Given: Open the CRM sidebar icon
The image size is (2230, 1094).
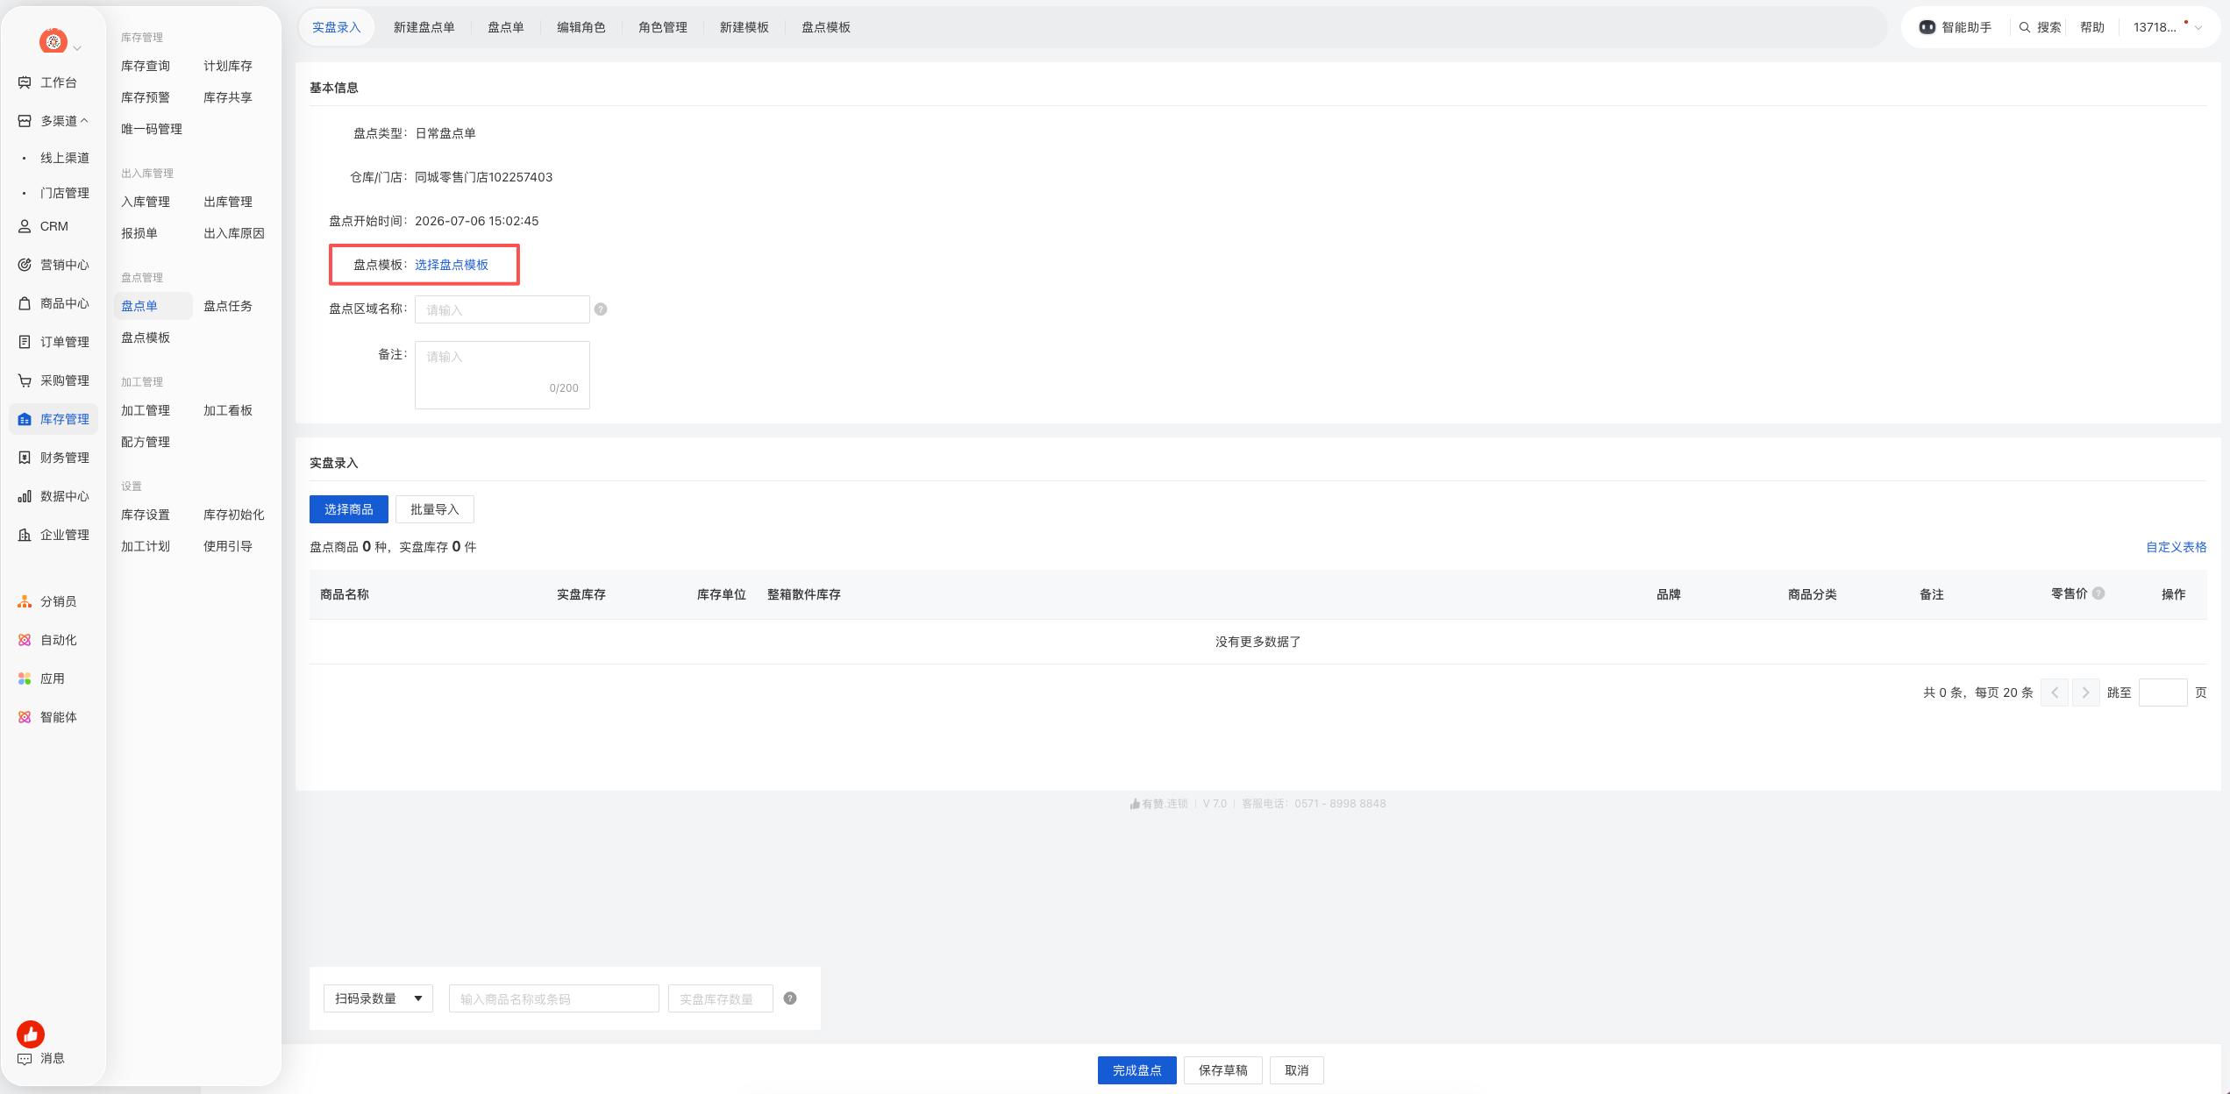Looking at the screenshot, I should click(25, 226).
